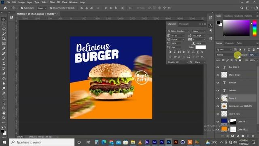259x146 pixels.
Task: Select the Dodge tool
Action: tap(4, 88)
